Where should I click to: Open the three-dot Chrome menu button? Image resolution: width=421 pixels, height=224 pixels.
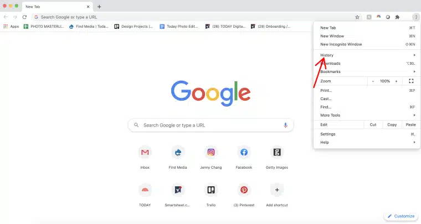pyautogui.click(x=416, y=17)
